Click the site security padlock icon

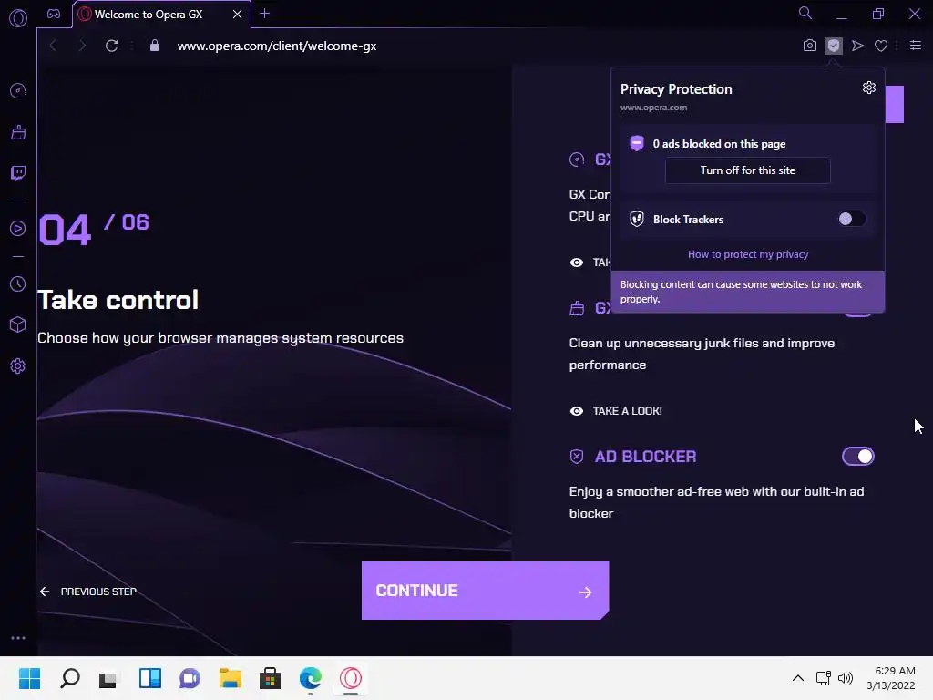coord(155,46)
